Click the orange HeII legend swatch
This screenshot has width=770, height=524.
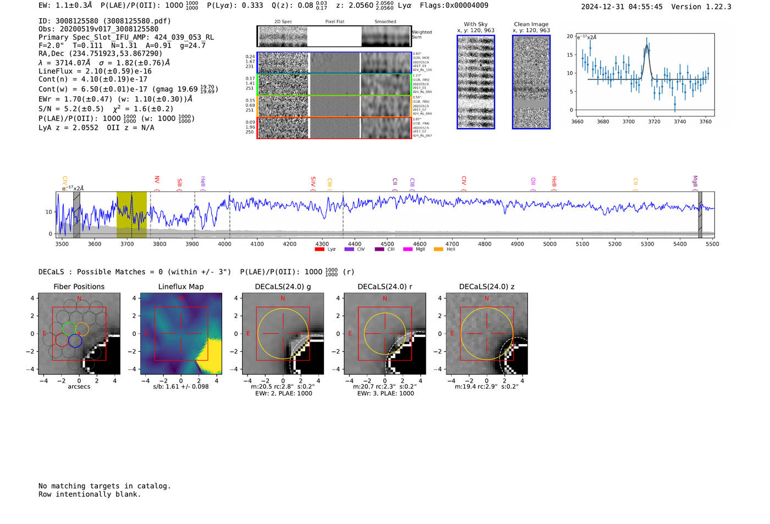pyautogui.click(x=438, y=249)
